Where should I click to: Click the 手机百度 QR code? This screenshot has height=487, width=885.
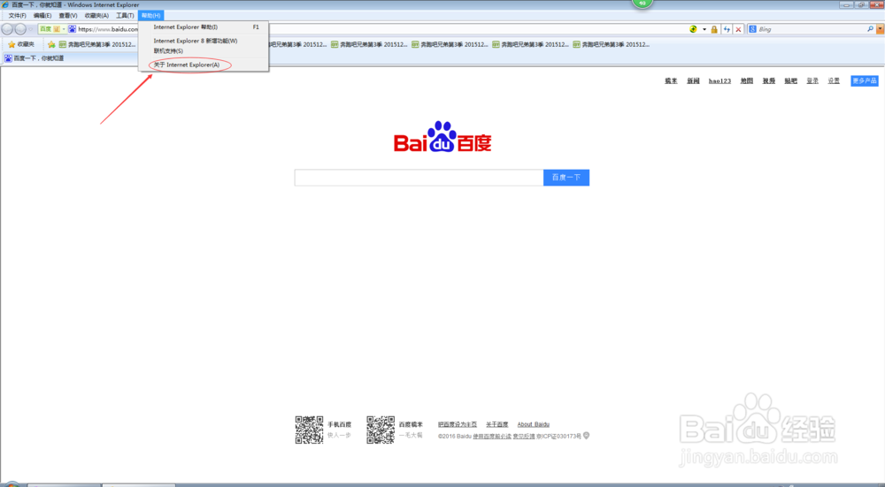[x=309, y=430]
